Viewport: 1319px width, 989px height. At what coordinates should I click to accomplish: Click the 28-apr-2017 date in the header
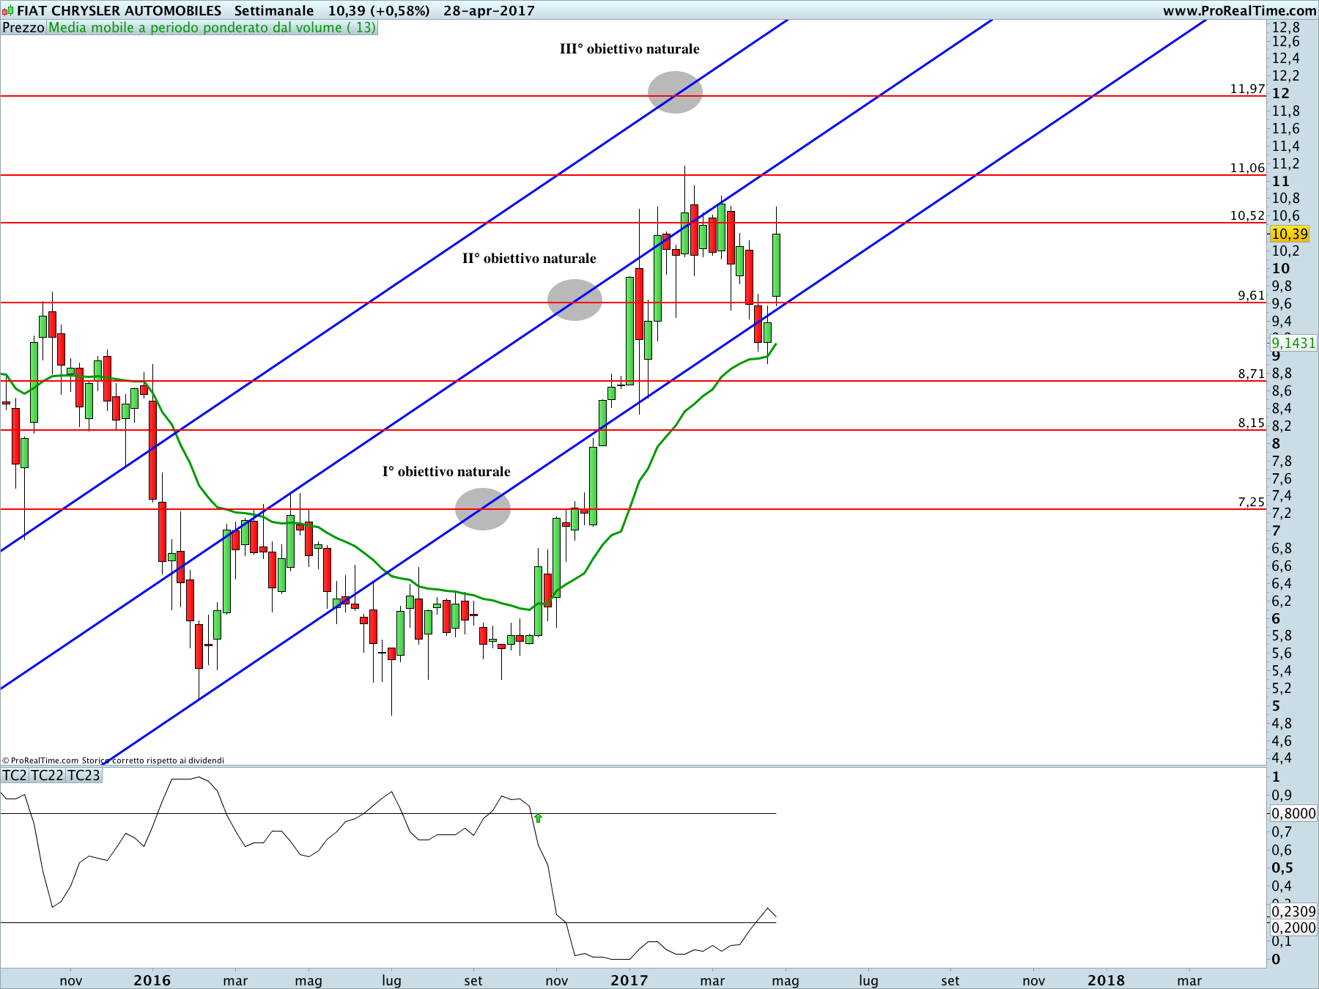[489, 11]
